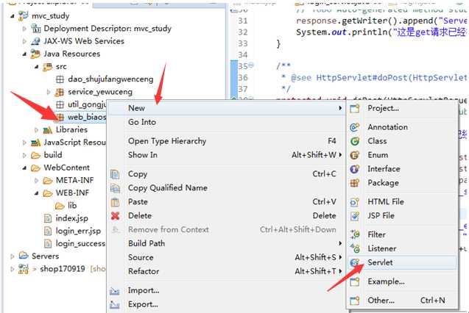Click the response.getWriter() code line

tap(381, 21)
